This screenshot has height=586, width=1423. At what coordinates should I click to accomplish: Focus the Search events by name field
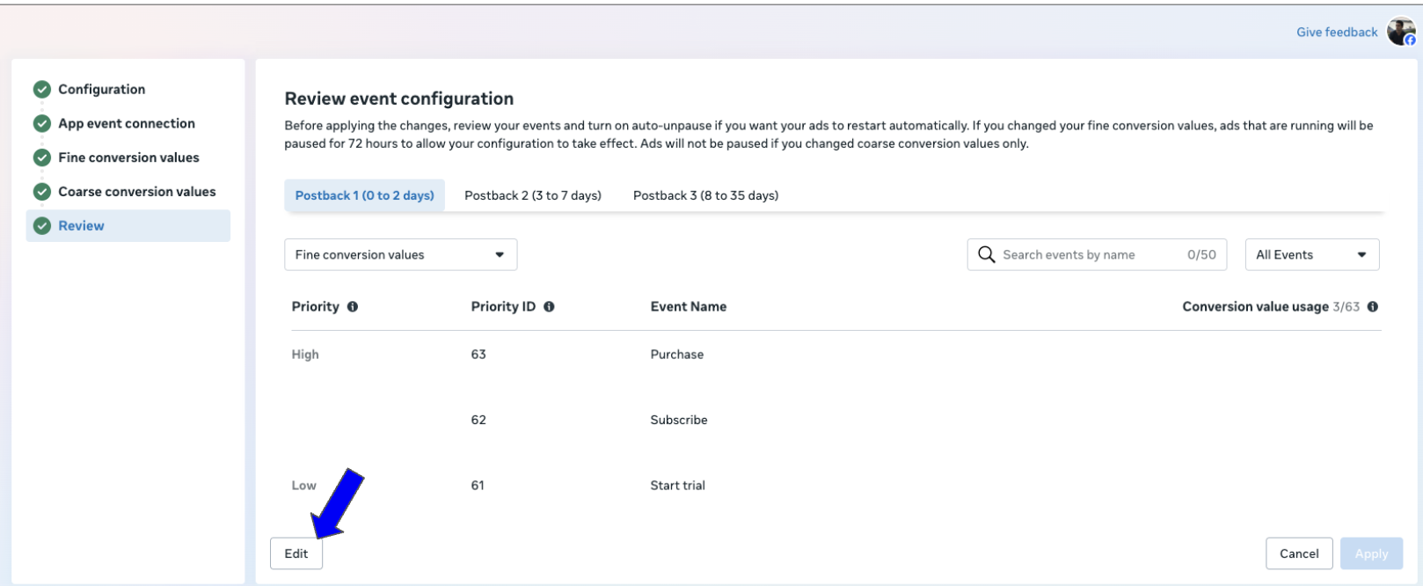tap(1091, 255)
